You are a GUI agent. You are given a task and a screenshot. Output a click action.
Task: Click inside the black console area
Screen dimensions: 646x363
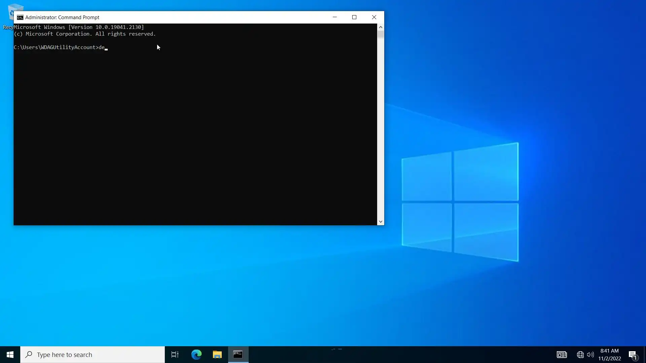[195, 134]
